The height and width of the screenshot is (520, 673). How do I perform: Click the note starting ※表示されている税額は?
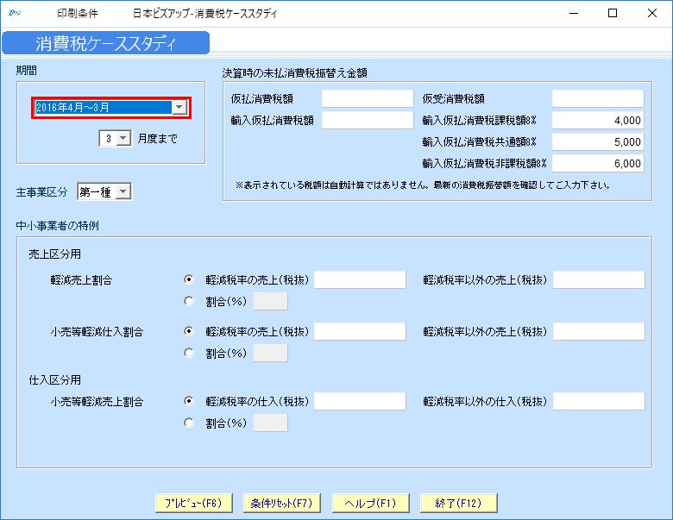pyautogui.click(x=423, y=185)
